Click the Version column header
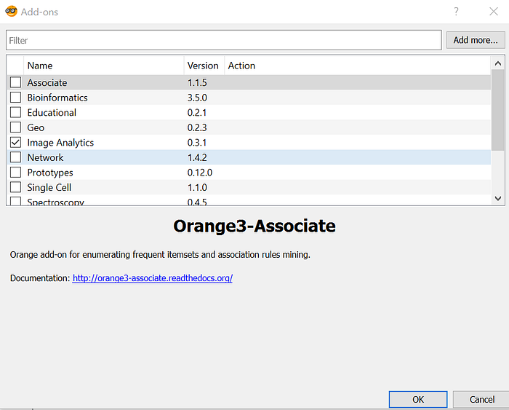 coord(204,66)
